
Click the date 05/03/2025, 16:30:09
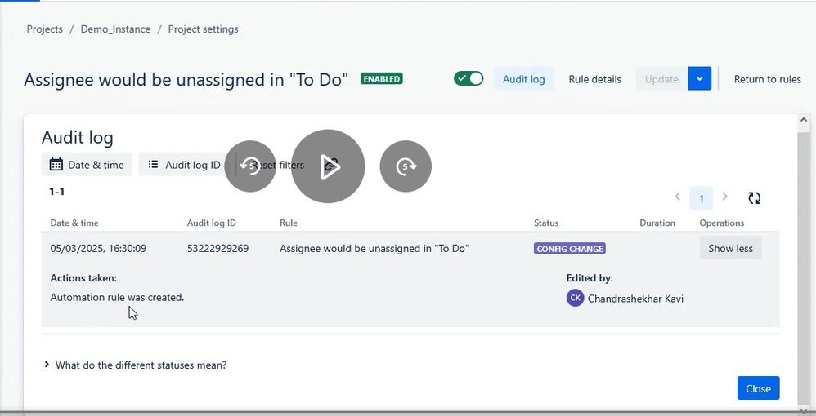pos(98,248)
